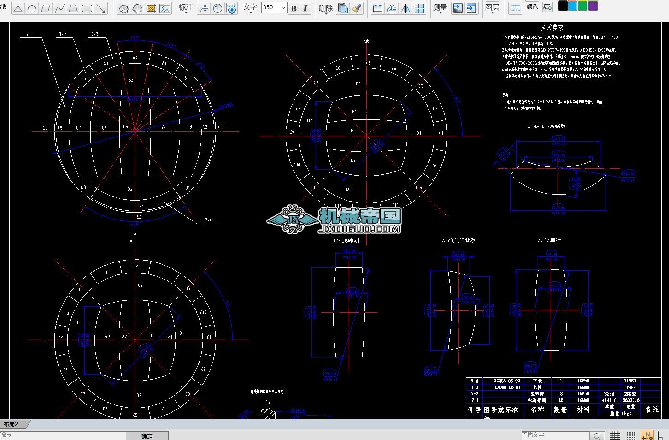Toggle bold text formatting
669x440 pixels.
tap(293, 8)
